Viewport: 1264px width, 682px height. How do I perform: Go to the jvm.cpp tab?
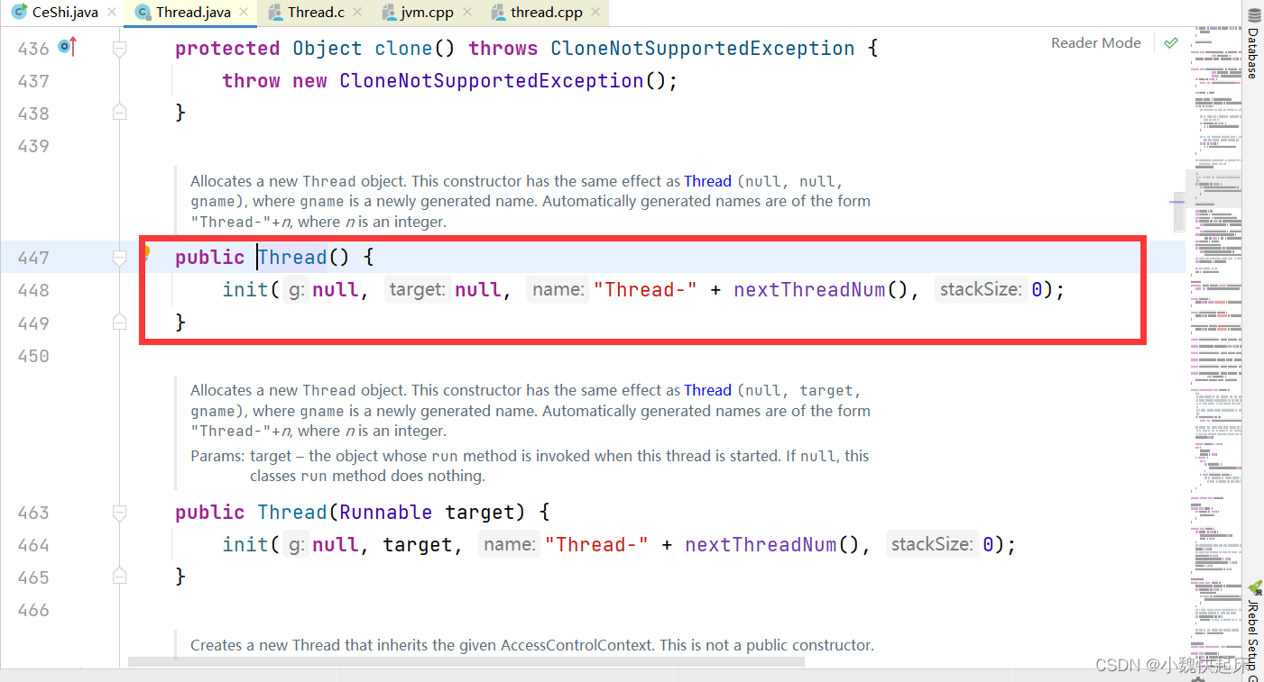pos(428,13)
